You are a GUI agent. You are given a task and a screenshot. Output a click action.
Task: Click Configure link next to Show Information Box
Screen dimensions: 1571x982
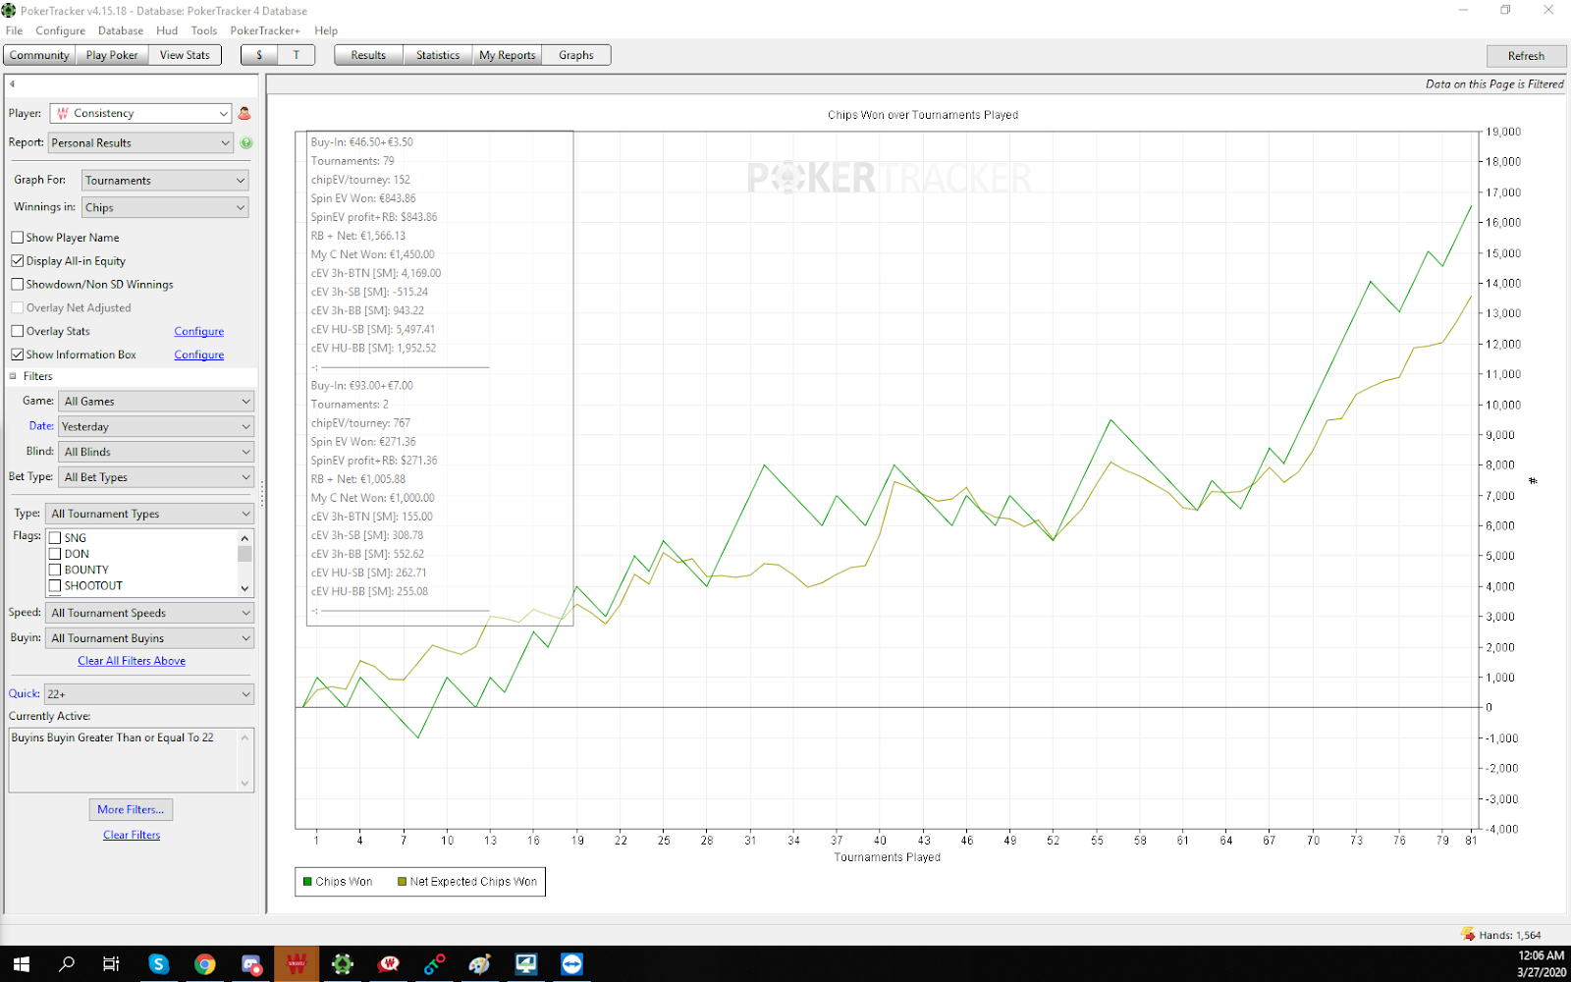coord(199,355)
